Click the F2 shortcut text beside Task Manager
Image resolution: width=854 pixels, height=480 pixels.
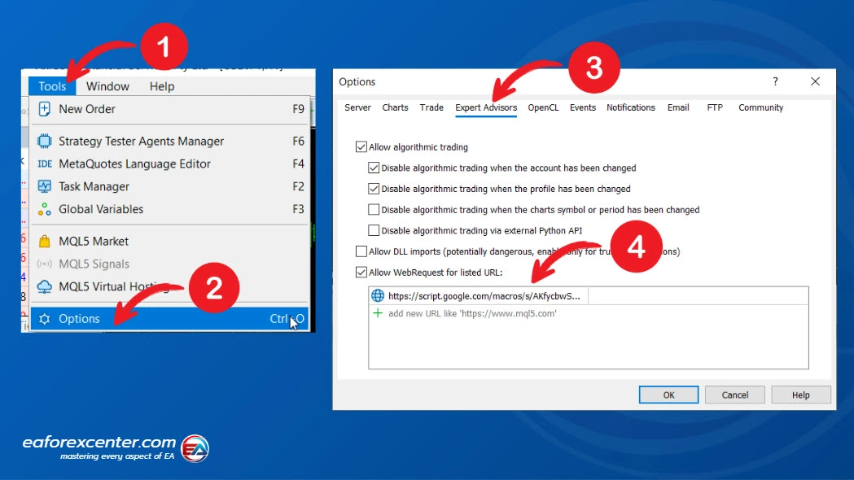point(298,186)
